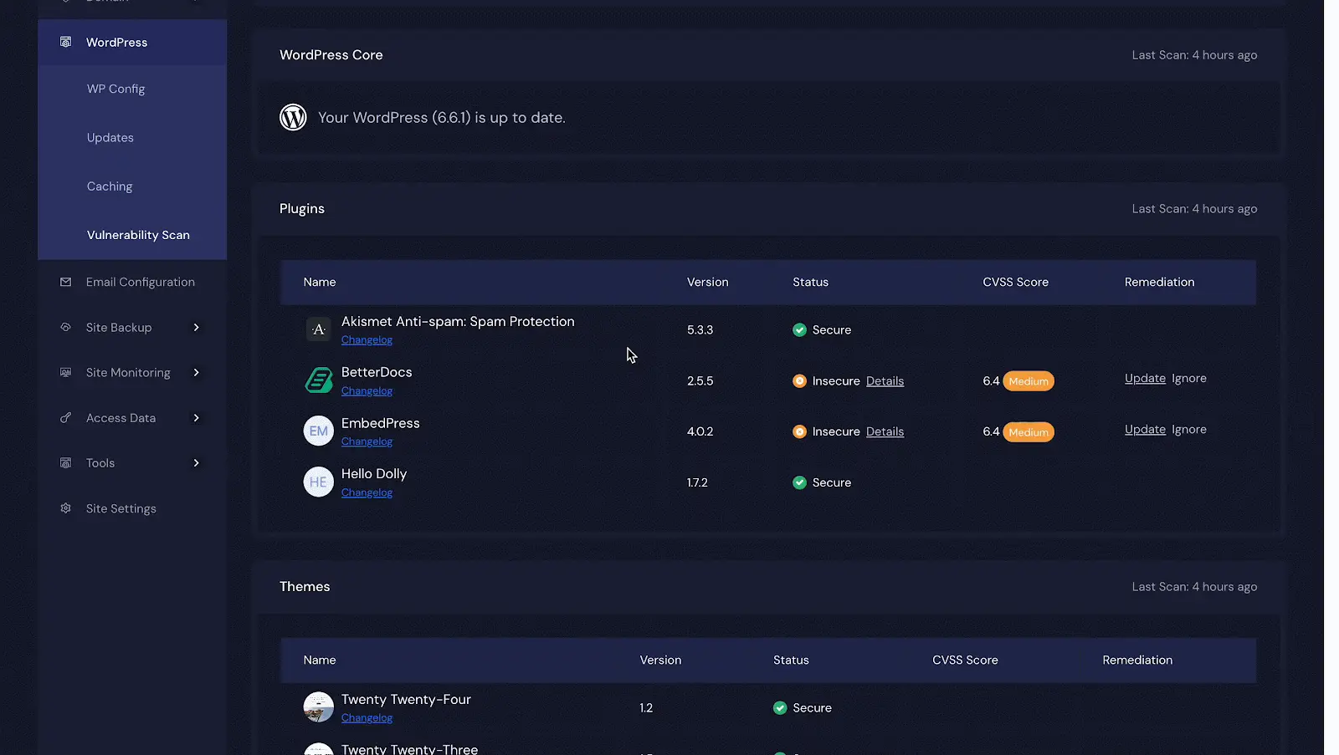Open the Akismet Changelog link
Image resolution: width=1339 pixels, height=755 pixels.
point(367,339)
